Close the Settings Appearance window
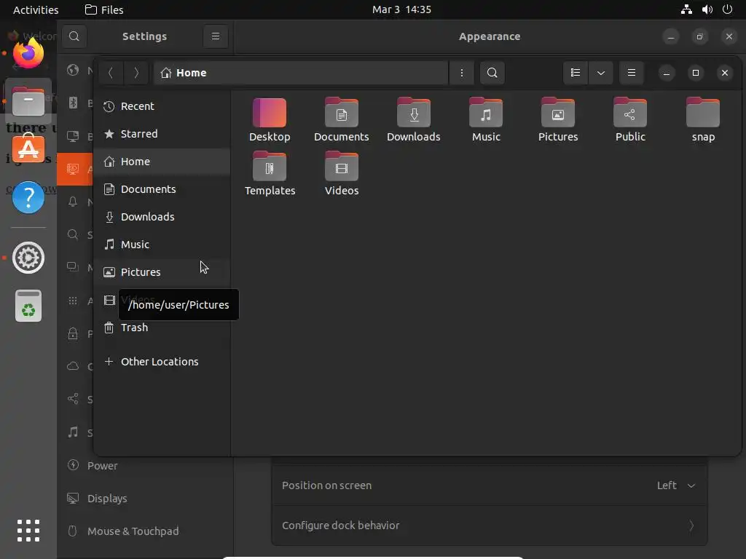746x559 pixels. (729, 36)
